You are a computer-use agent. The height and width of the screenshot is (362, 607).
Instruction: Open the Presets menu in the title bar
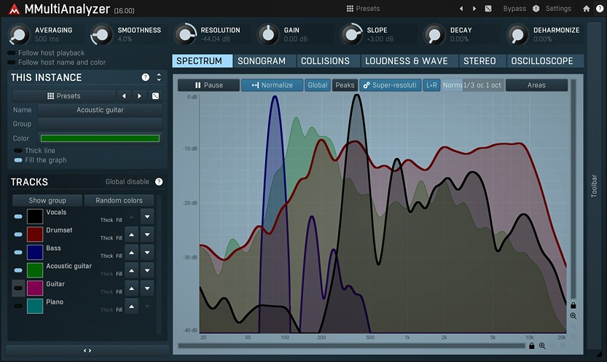[x=363, y=9]
